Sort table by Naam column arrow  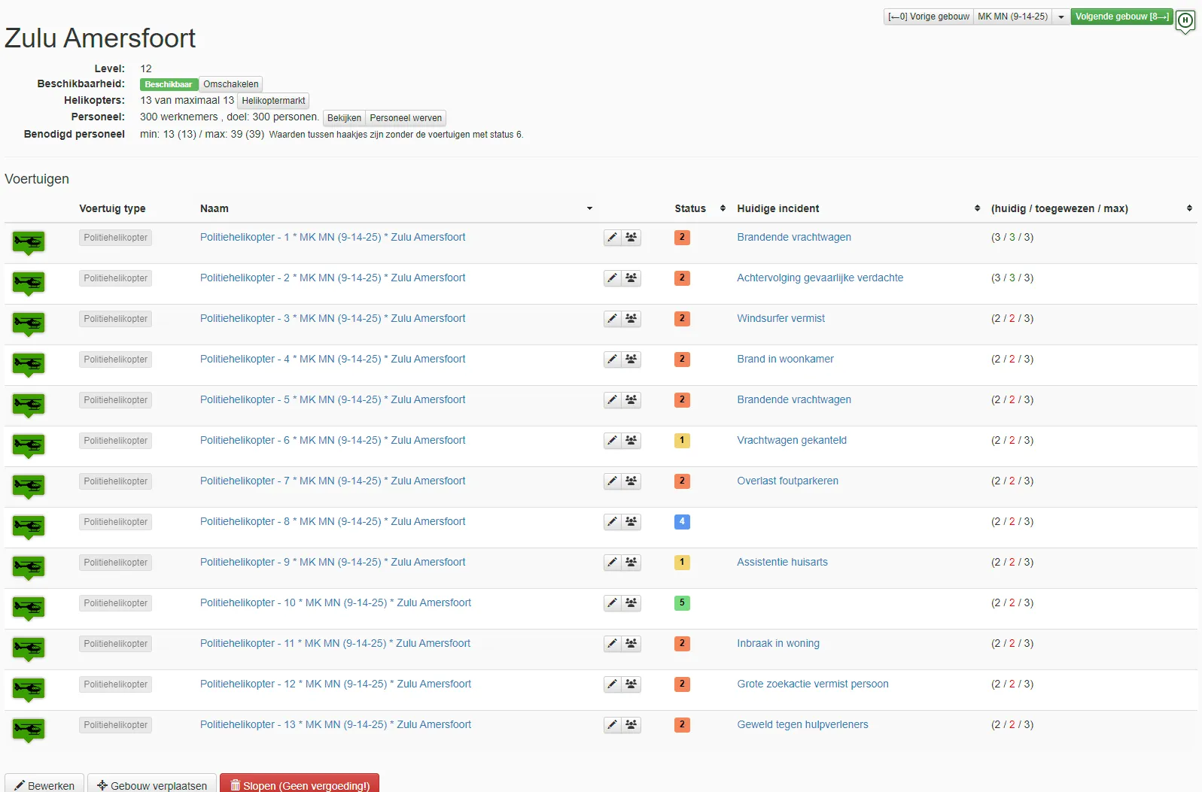(589, 208)
